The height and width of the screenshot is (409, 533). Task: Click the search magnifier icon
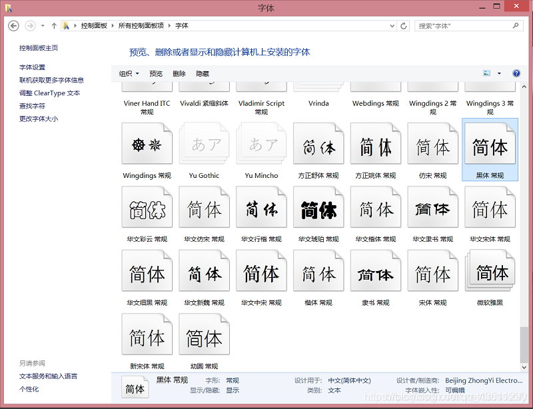pyautogui.click(x=516, y=25)
